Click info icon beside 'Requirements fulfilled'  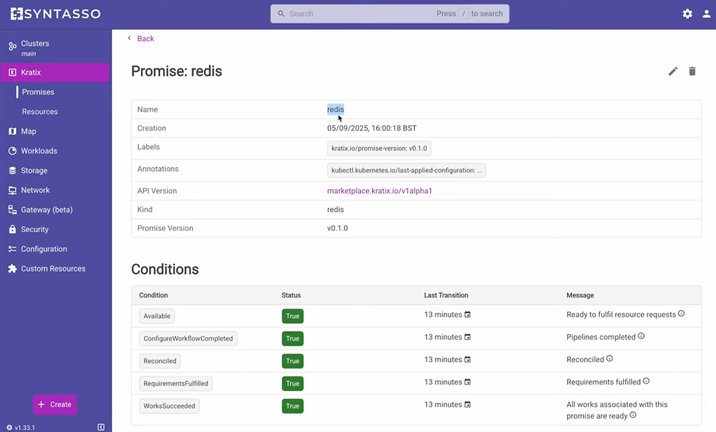(x=646, y=381)
